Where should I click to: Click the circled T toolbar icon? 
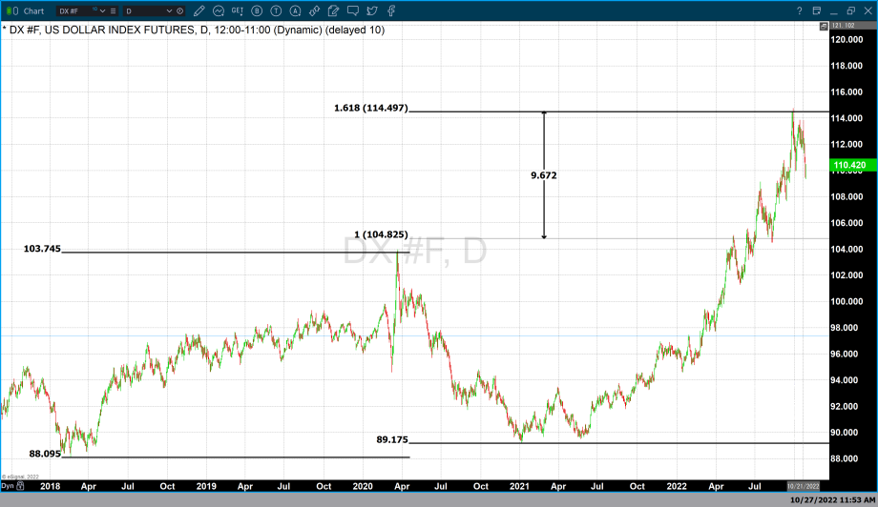click(277, 10)
